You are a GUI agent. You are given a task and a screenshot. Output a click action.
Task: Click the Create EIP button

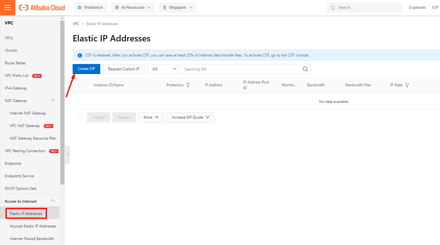click(x=86, y=69)
